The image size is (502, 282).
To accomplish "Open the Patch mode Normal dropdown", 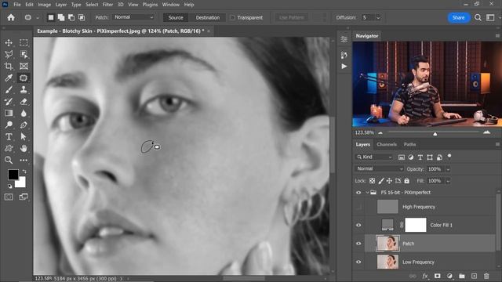I will click(133, 17).
